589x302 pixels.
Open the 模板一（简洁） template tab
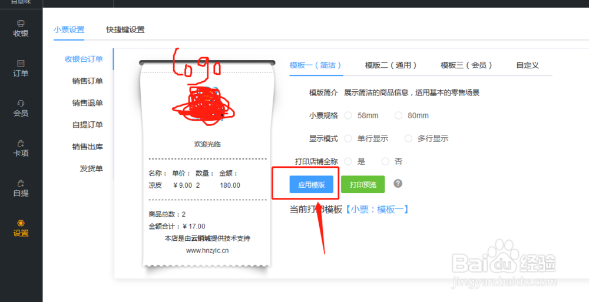(316, 65)
